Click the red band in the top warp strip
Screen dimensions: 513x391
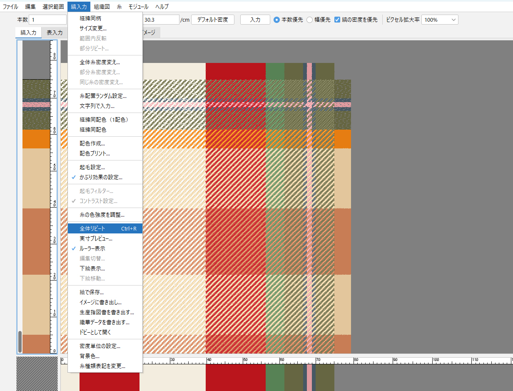pyautogui.click(x=235, y=71)
